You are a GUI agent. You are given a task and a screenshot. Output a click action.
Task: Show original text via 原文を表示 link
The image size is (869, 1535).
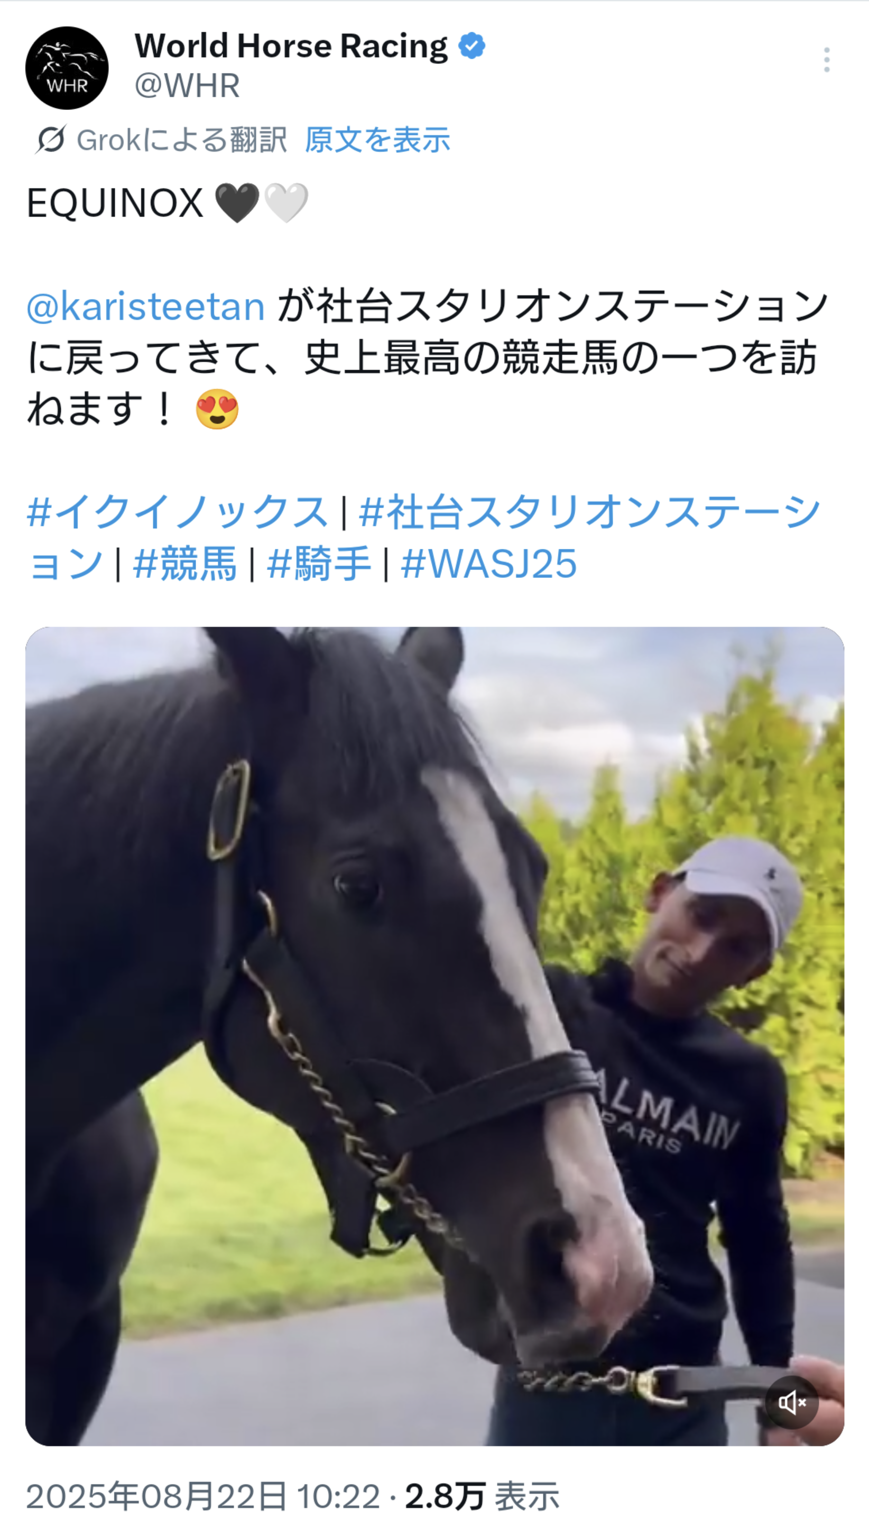point(377,140)
